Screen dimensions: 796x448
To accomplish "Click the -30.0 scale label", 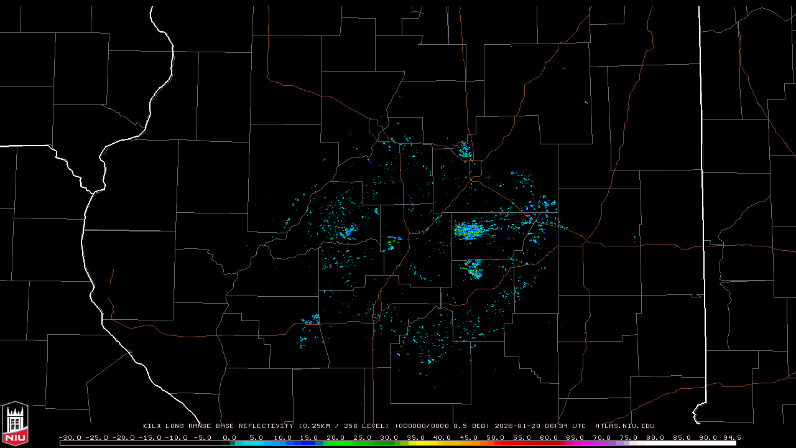I will point(70,437).
